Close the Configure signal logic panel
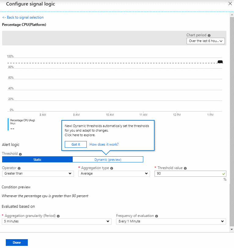The image size is (234, 248). (x=230, y=4)
